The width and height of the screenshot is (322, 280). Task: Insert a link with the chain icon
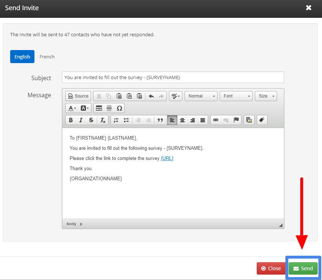(x=216, y=120)
